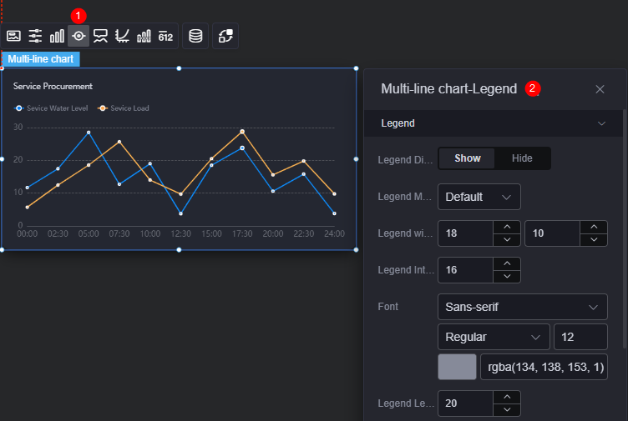Click the Service Procurement chart title
Viewport: 628px width, 421px height.
coord(53,87)
